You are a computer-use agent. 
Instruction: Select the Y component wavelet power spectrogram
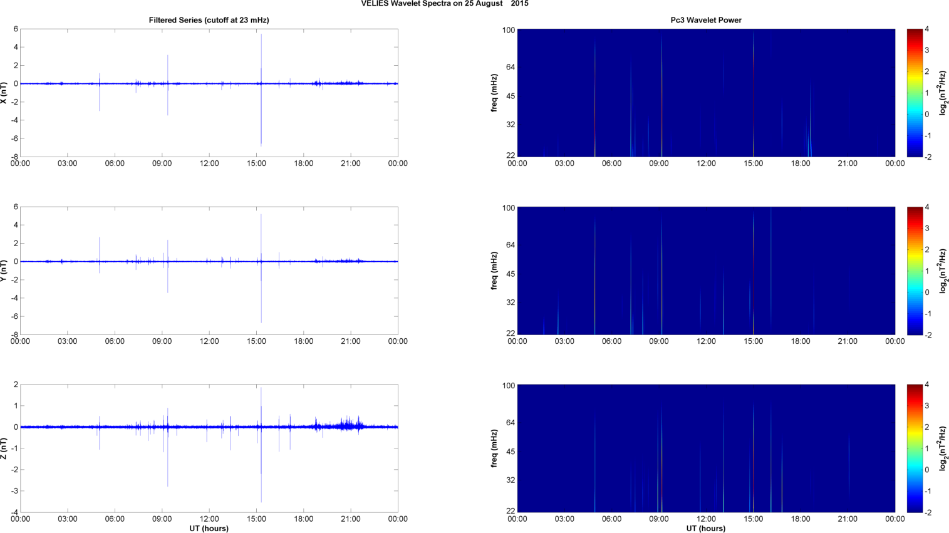(706, 271)
